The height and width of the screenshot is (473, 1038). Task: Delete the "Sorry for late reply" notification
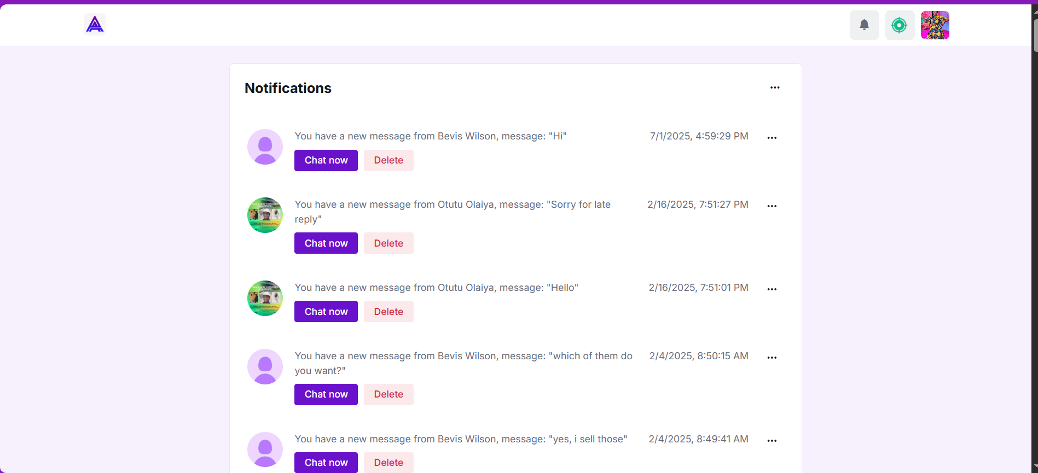pos(388,243)
